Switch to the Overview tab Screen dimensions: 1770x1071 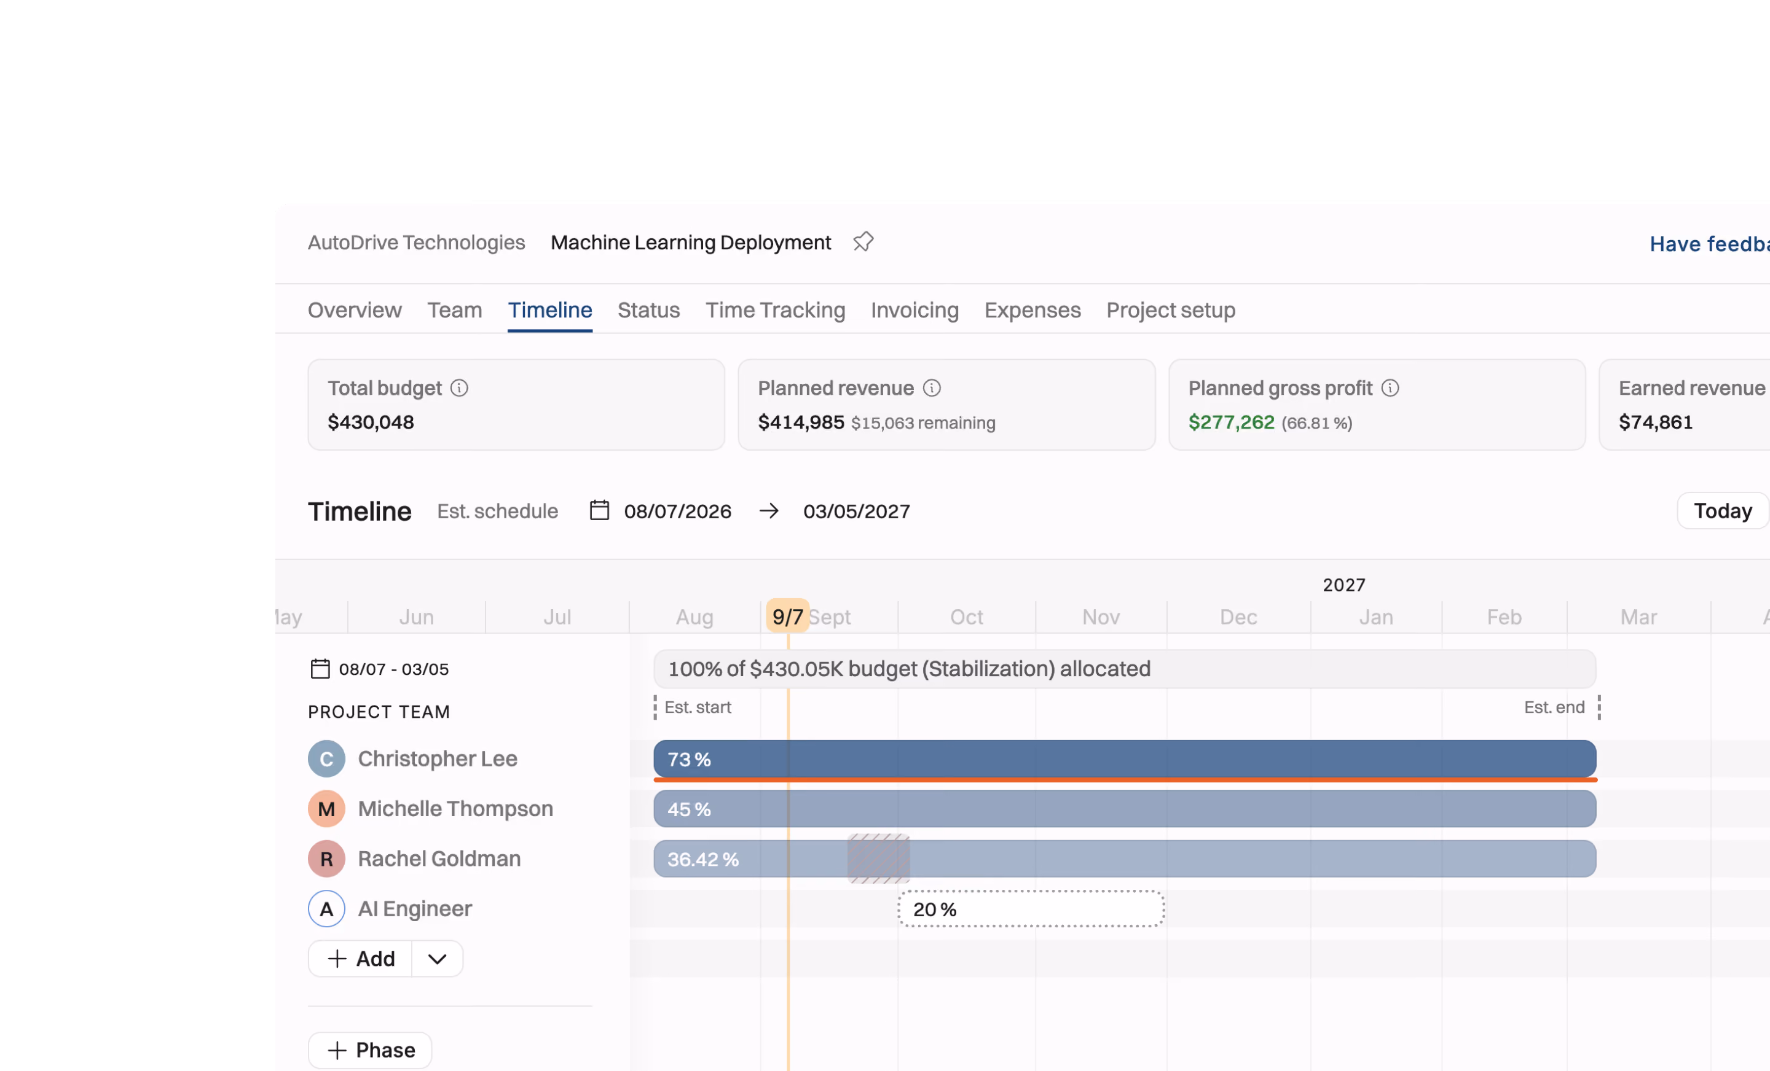click(355, 310)
